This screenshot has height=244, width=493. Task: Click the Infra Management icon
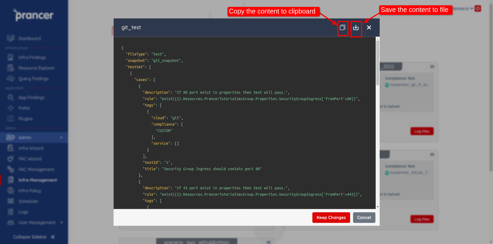point(11,180)
